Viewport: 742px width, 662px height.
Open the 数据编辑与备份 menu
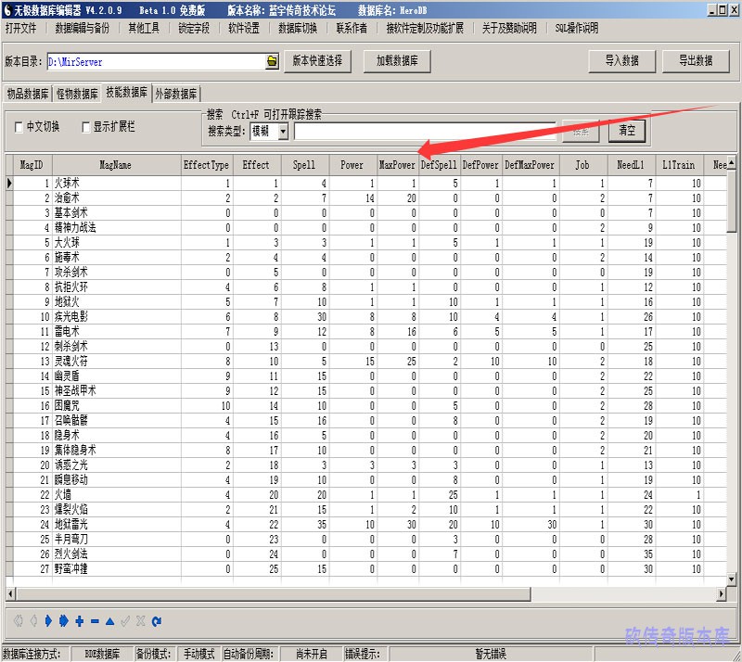[x=82, y=28]
